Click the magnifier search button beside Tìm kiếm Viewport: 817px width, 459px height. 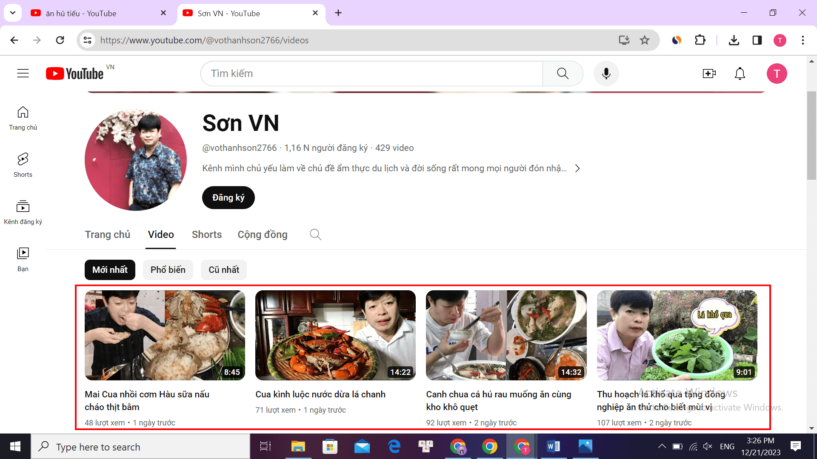563,74
